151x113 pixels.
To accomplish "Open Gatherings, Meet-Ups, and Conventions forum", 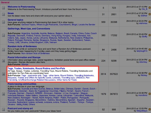I will pyautogui.click(x=29, y=29).
